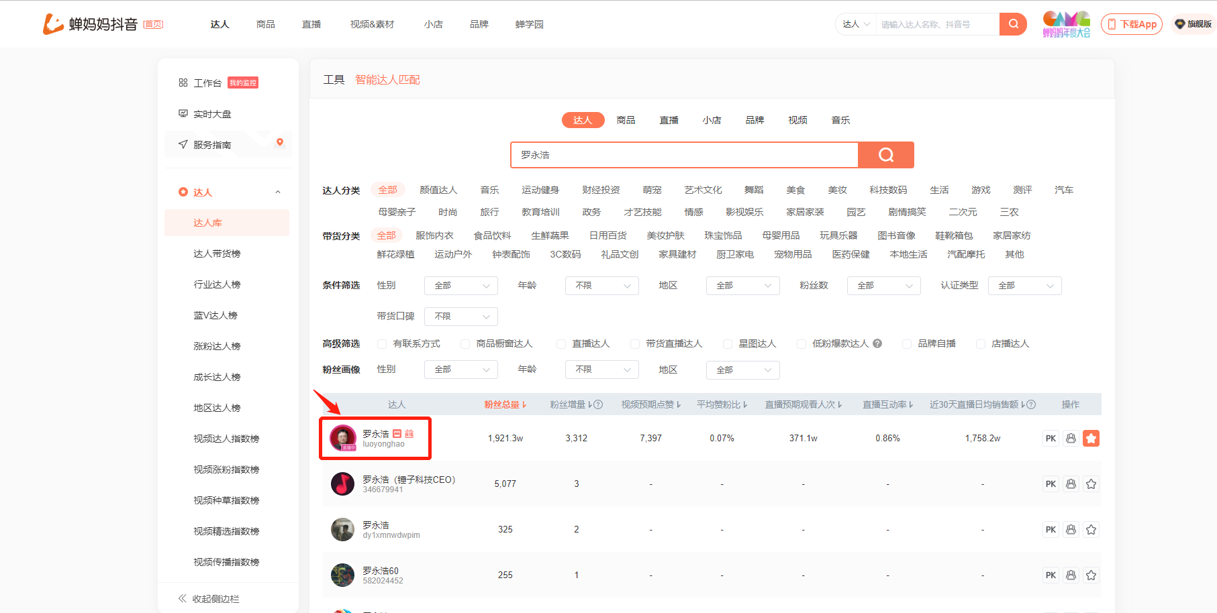Click PK icon in 锤子科技CEO row

[1051, 484]
